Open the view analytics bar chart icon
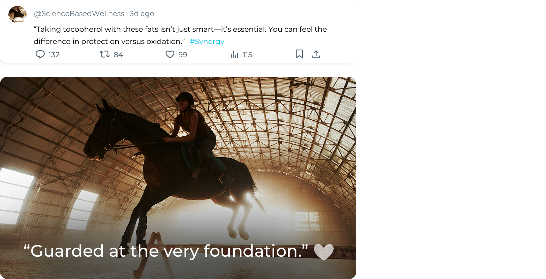 (x=234, y=54)
